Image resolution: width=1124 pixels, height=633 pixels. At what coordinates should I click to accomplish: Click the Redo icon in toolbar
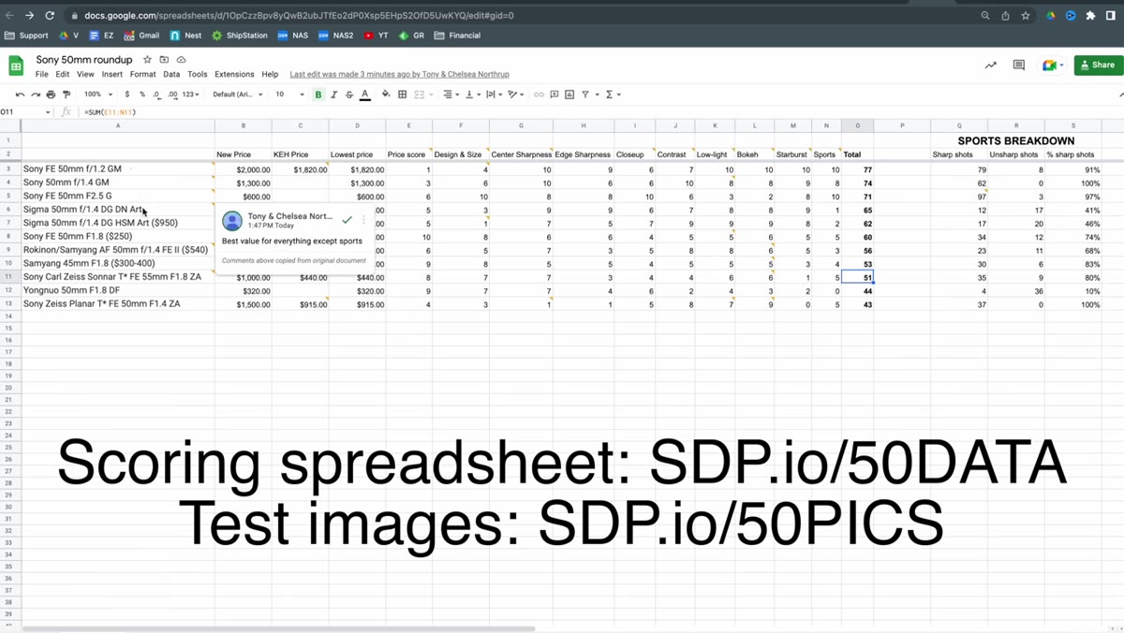click(36, 95)
